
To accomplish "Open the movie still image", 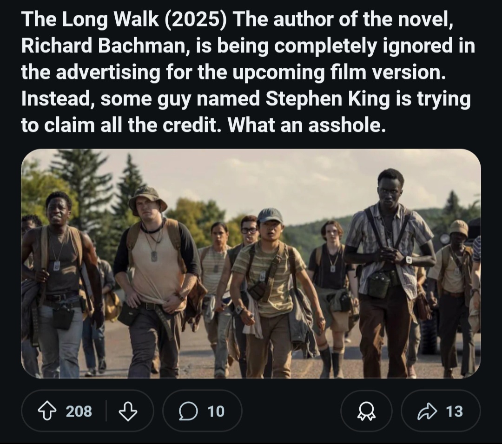I will point(251,263).
